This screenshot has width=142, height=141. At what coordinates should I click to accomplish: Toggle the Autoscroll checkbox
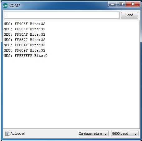pos(7,133)
